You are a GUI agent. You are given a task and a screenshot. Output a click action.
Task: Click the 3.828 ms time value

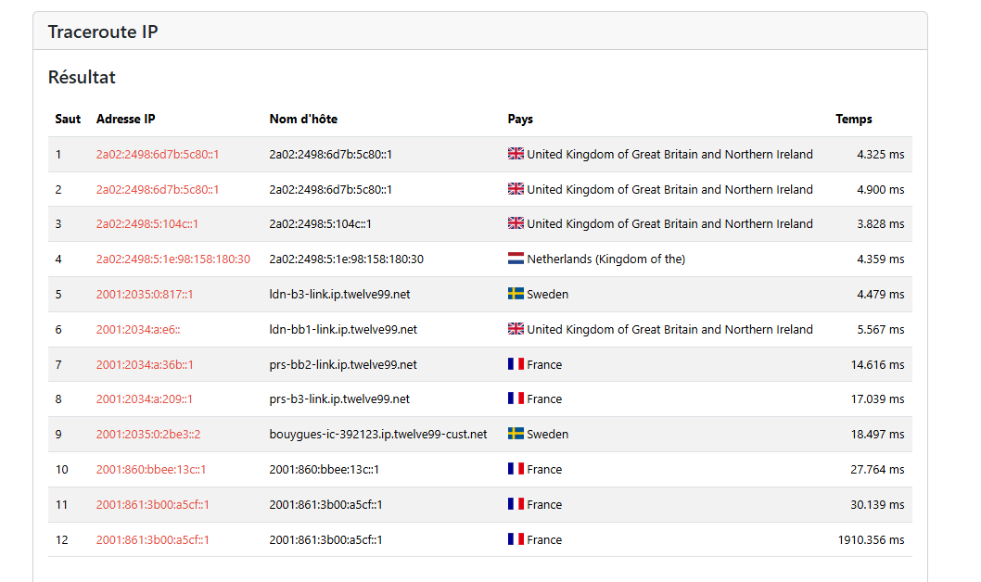880,223
